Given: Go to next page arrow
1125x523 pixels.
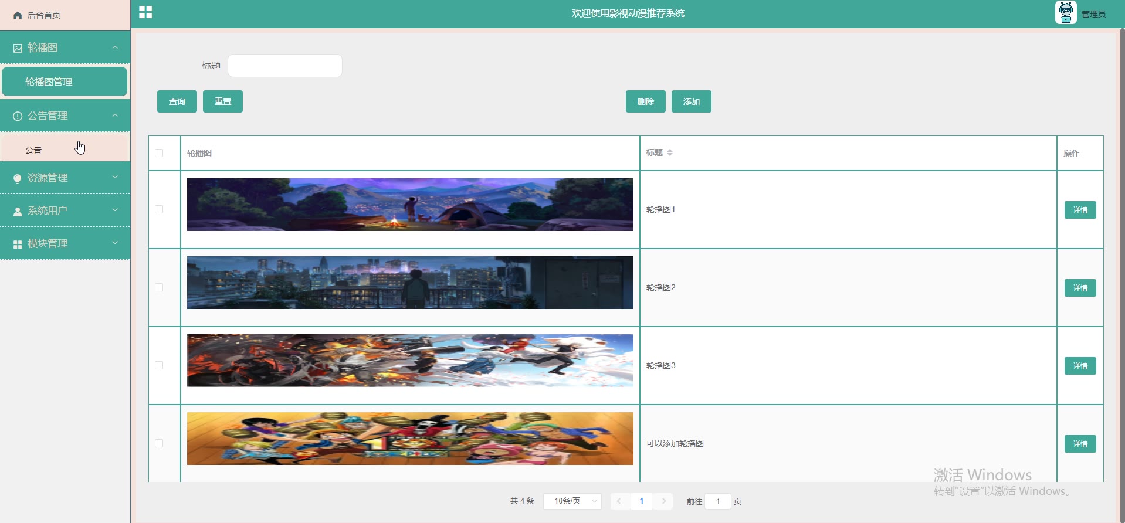Looking at the screenshot, I should click(x=664, y=501).
